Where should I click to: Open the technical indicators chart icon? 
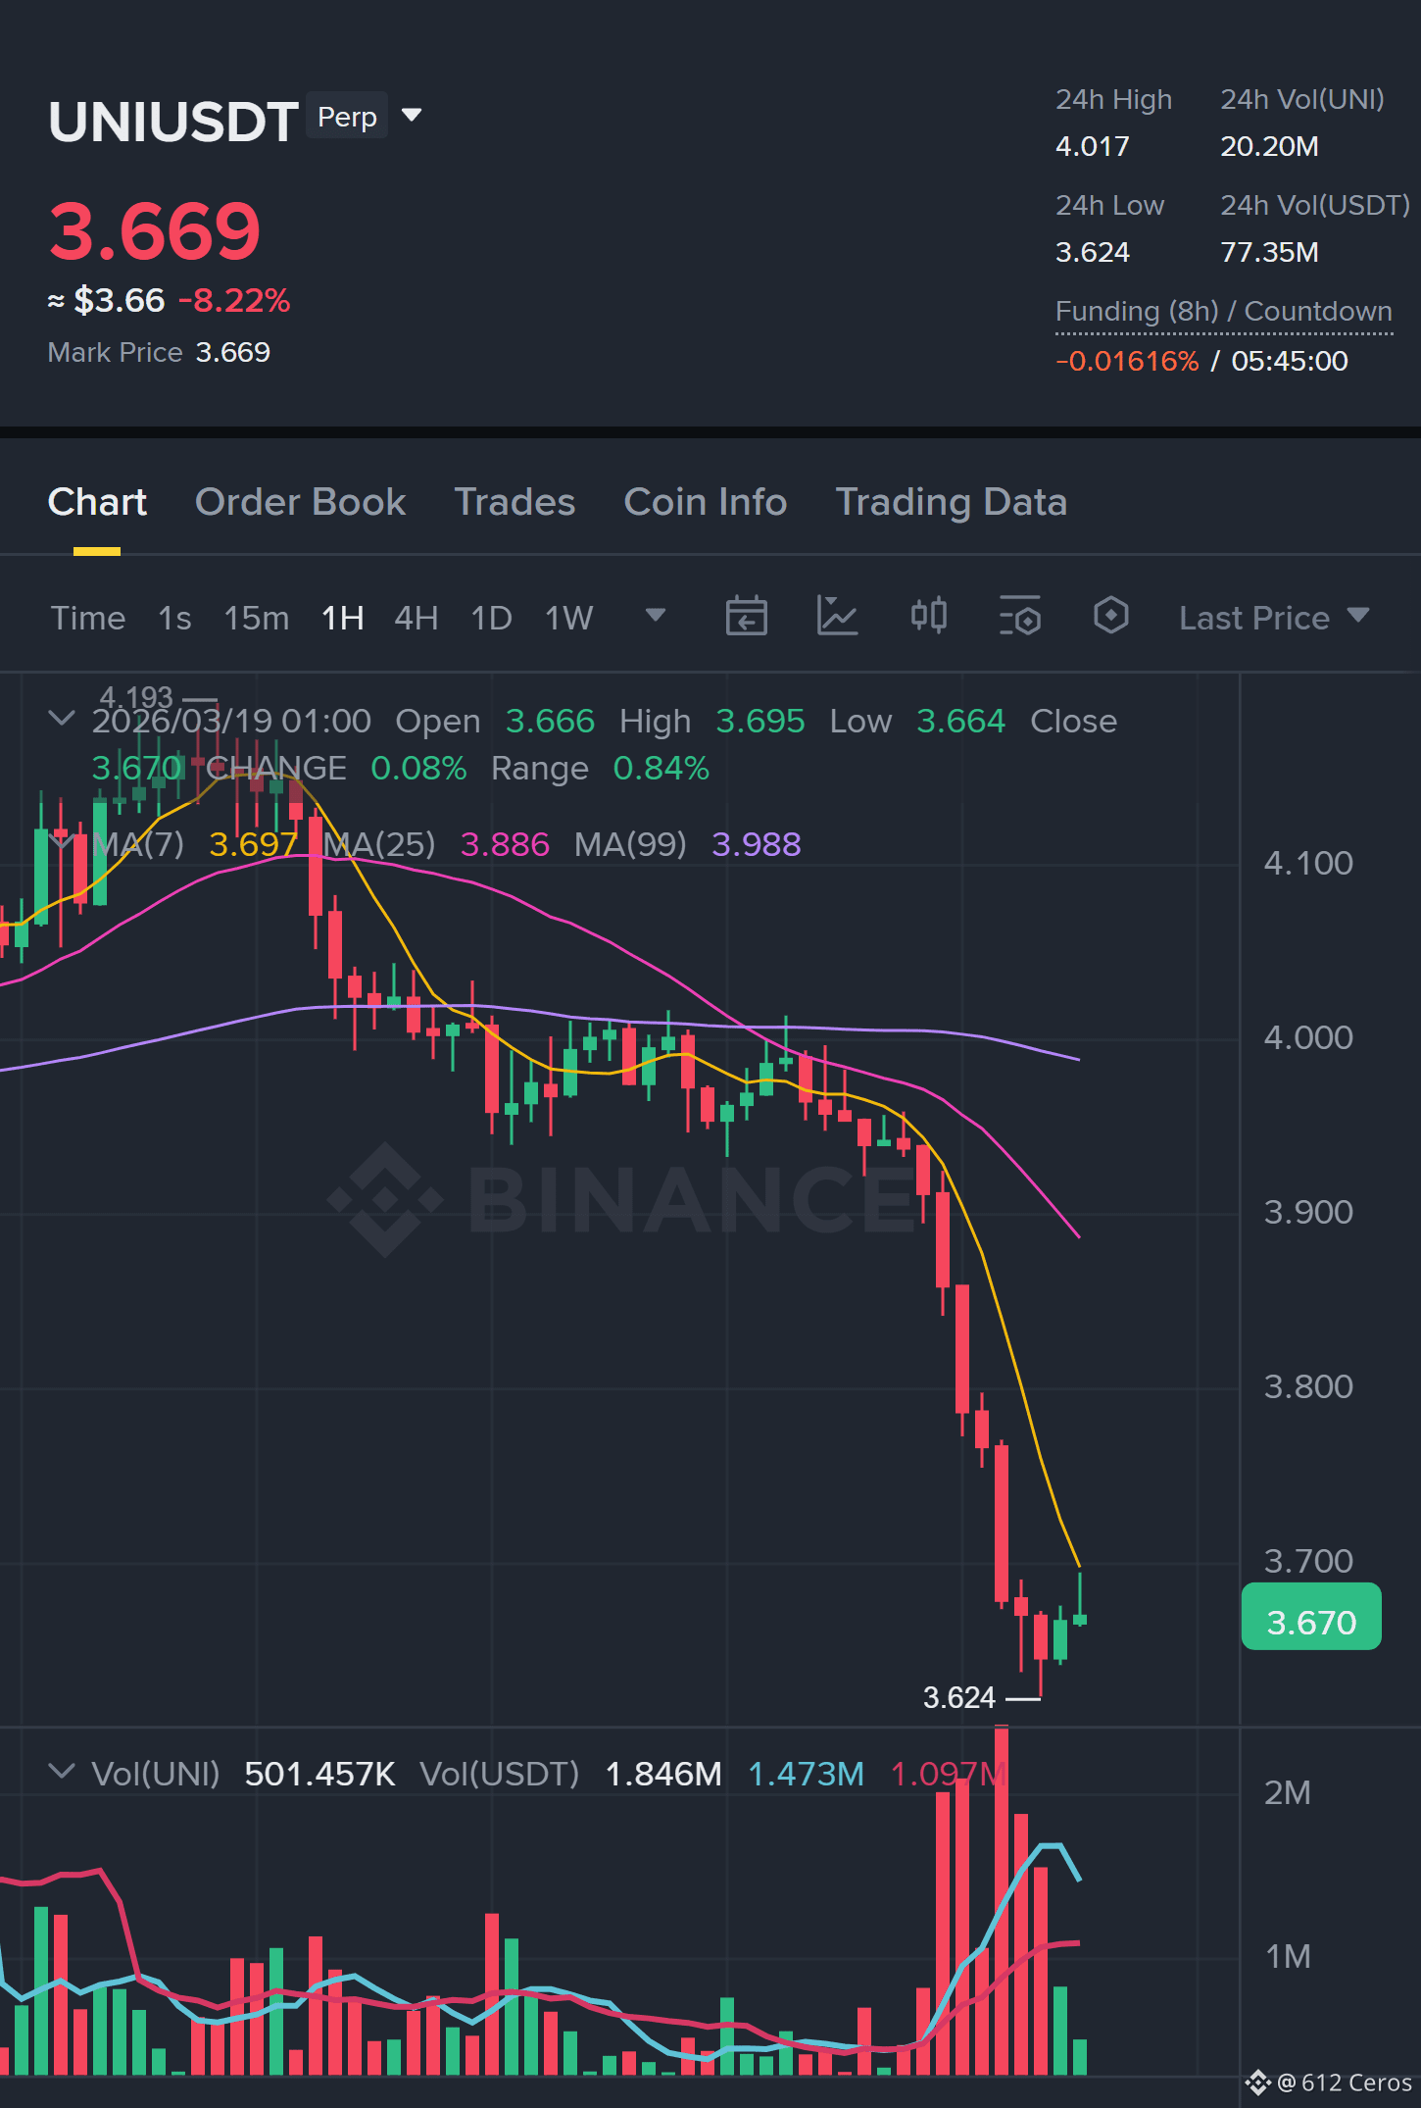[837, 617]
